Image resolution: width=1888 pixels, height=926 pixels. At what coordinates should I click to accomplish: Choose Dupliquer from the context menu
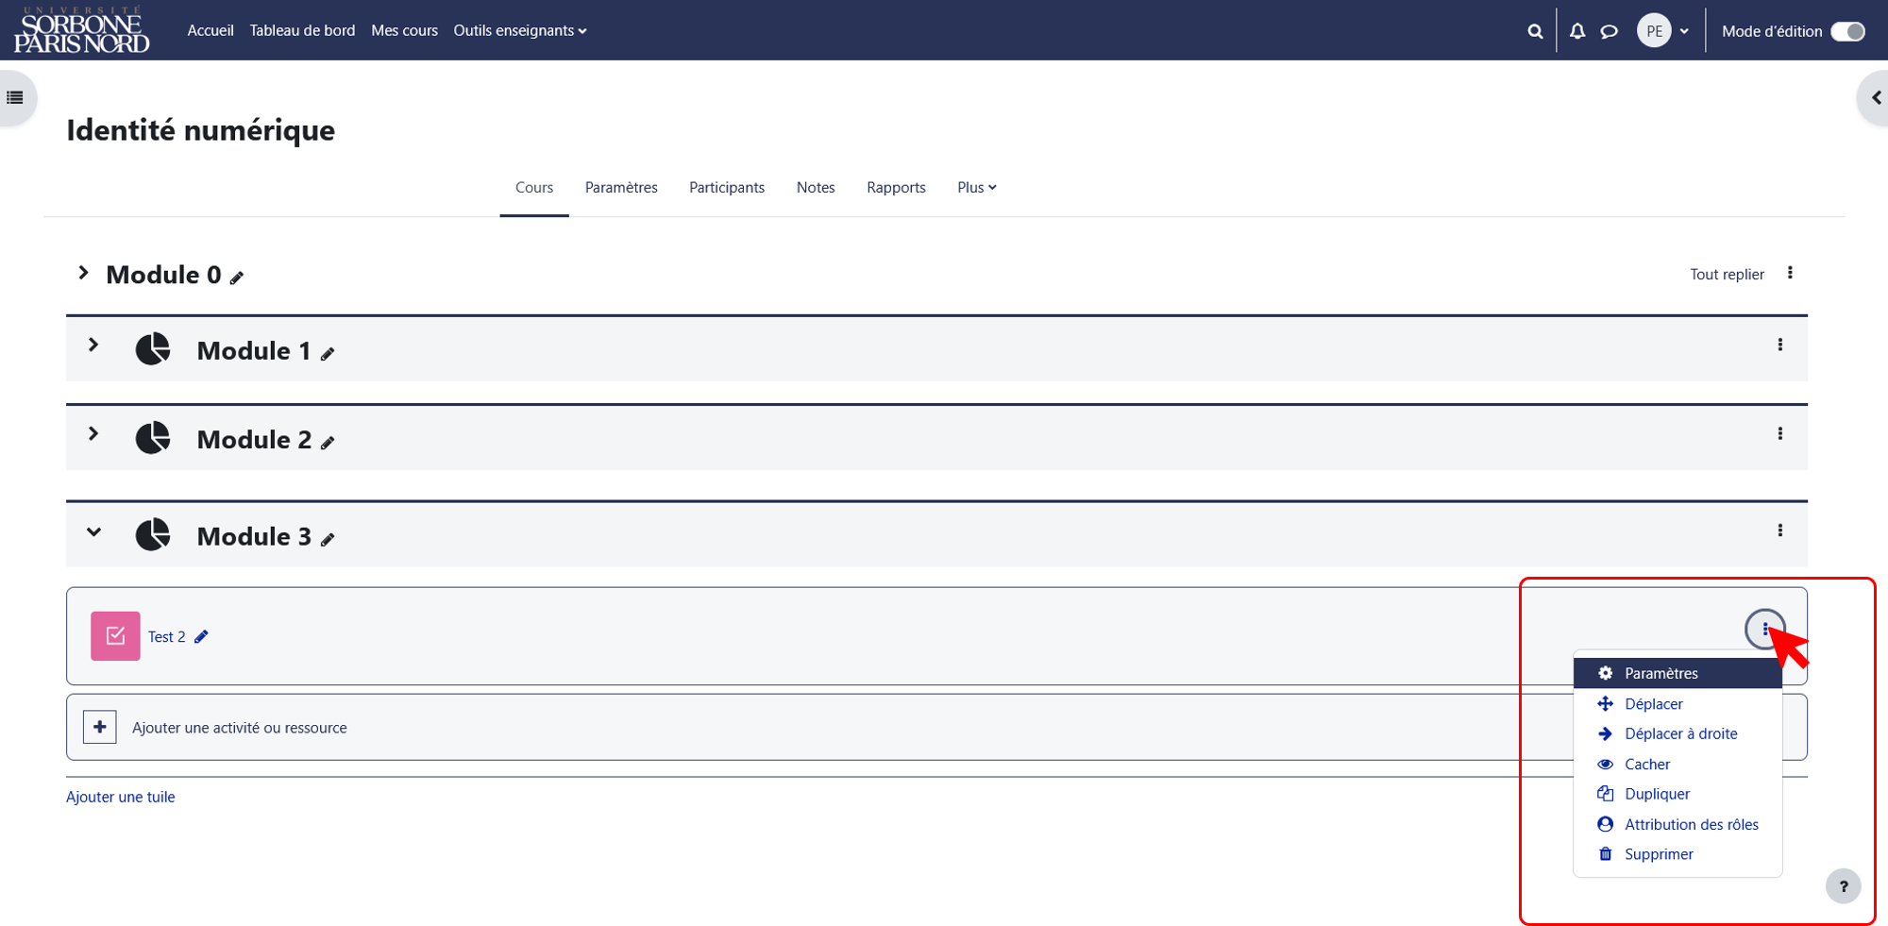[x=1657, y=794]
